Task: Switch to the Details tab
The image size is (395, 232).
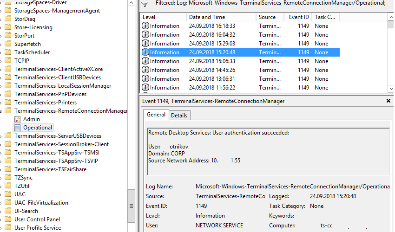Action: tap(179, 115)
